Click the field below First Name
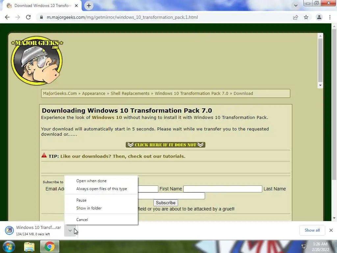The width and height of the screenshot is (337, 253). tap(171, 196)
